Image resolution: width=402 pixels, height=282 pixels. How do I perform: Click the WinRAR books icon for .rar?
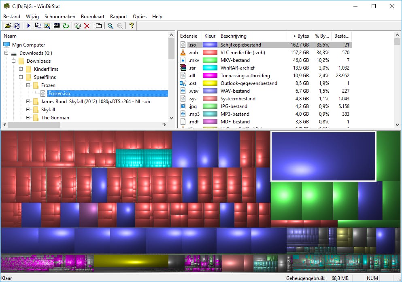pyautogui.click(x=183, y=68)
